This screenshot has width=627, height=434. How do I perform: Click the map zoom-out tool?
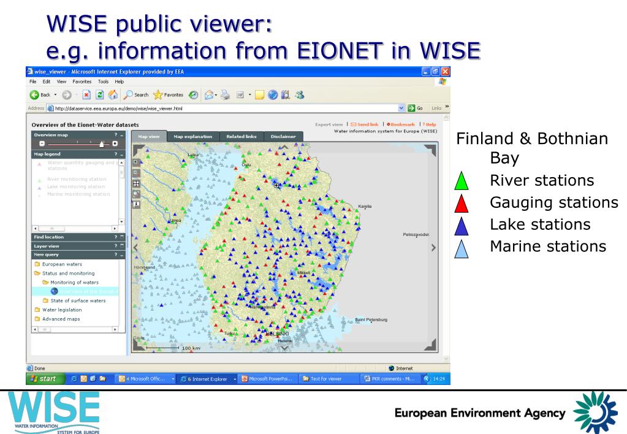pyautogui.click(x=136, y=173)
